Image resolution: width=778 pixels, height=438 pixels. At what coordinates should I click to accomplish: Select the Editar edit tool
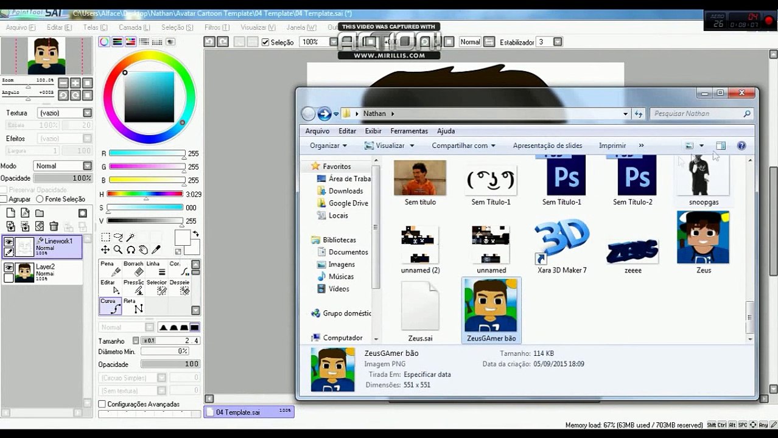click(110, 287)
